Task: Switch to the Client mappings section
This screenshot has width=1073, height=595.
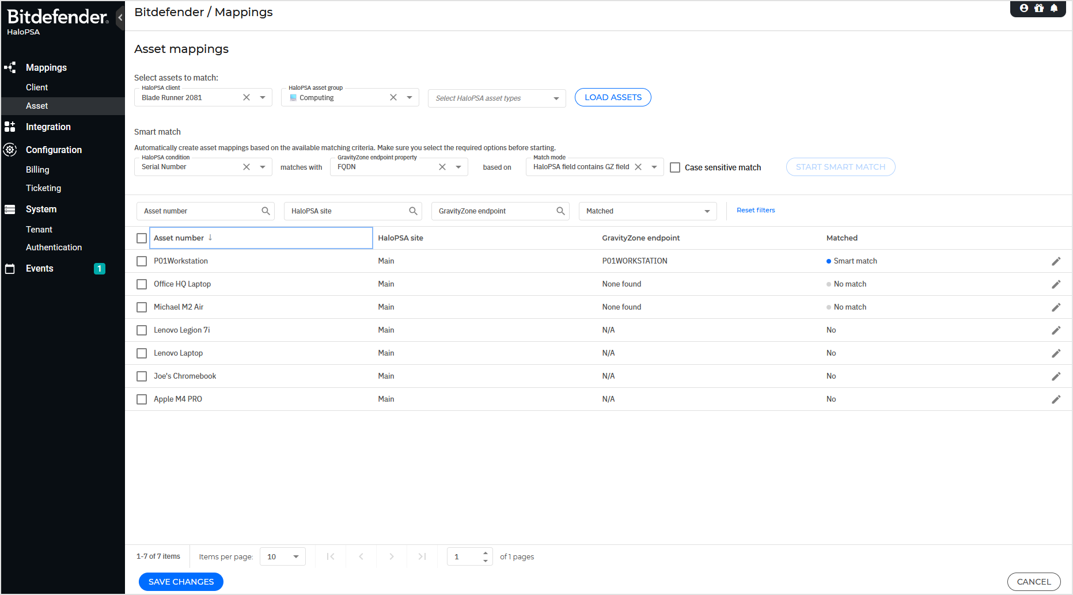Action: pos(37,87)
